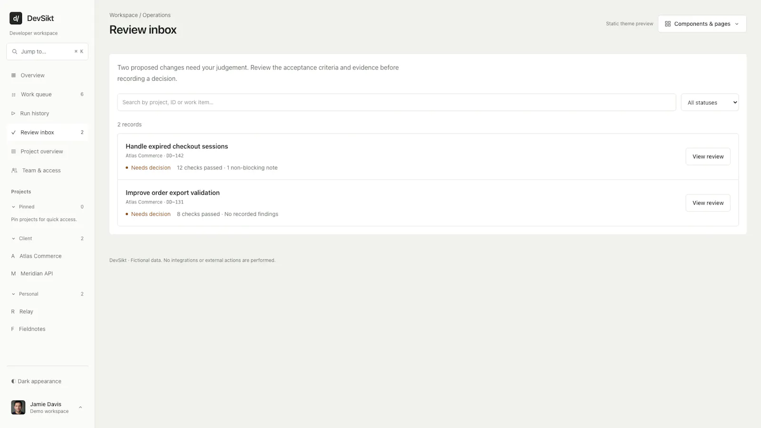Click the Dark appearance half-moon icon
Image resolution: width=761 pixels, height=428 pixels.
click(x=13, y=381)
